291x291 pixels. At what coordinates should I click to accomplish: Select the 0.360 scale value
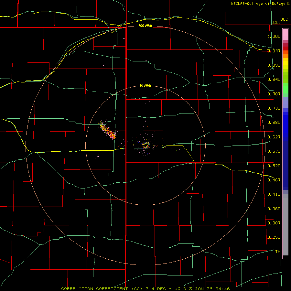coord(274,209)
